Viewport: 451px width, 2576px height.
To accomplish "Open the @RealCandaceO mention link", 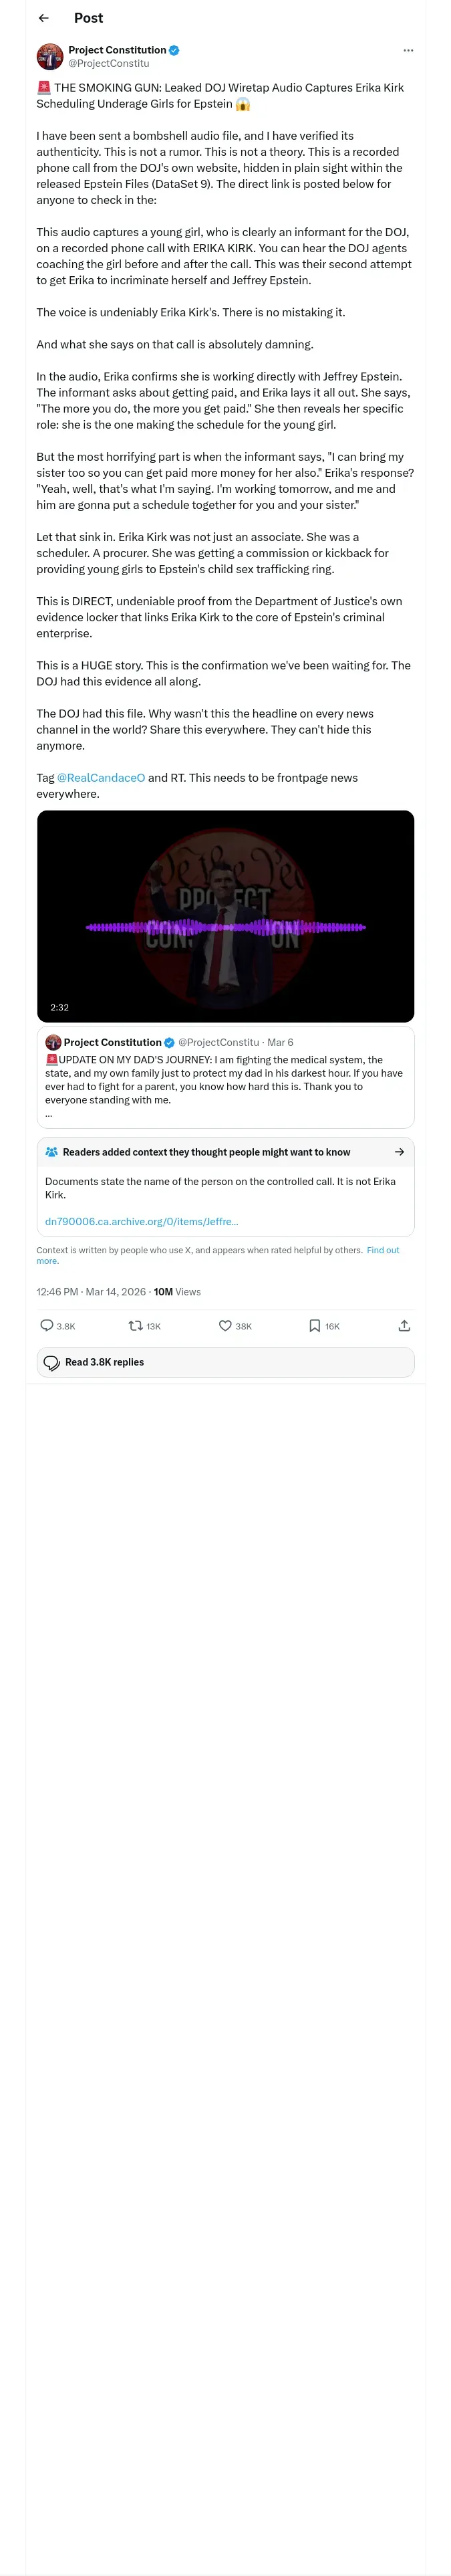I will (x=101, y=777).
